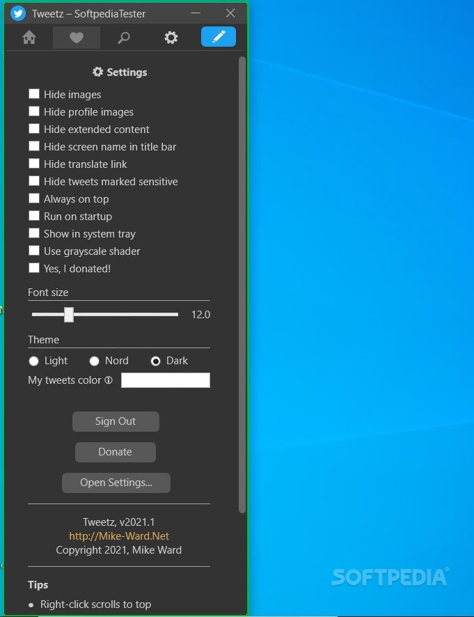Image resolution: width=474 pixels, height=617 pixels.
Task: Click the Theme section label
Action: (x=43, y=340)
